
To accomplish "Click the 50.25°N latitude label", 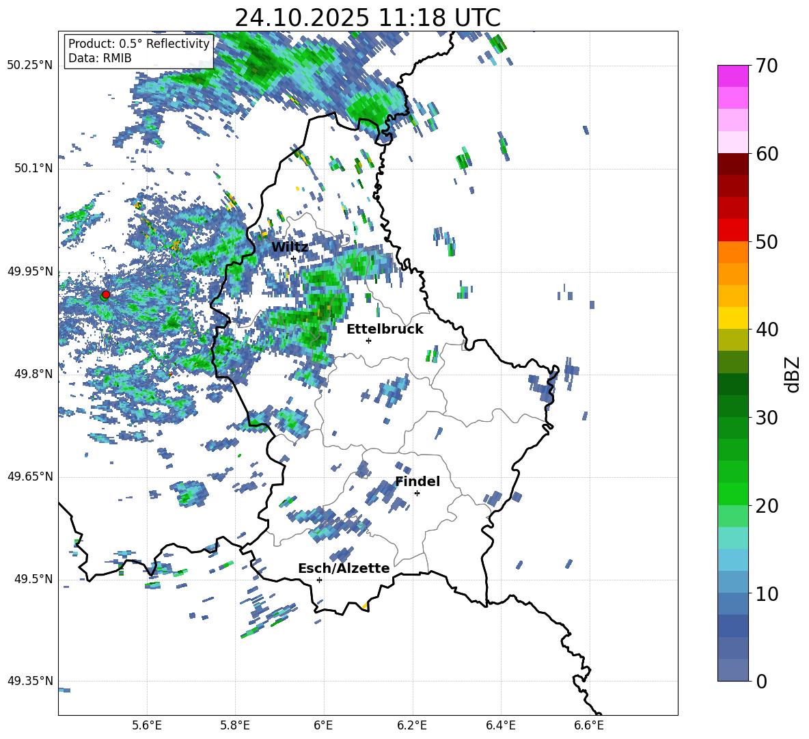I will pos(30,66).
